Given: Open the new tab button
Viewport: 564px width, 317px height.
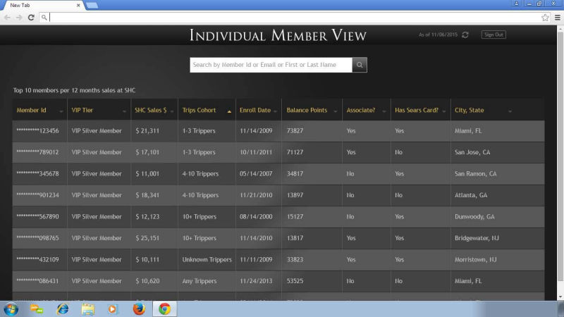Looking at the screenshot, I should pyautogui.click(x=92, y=5).
